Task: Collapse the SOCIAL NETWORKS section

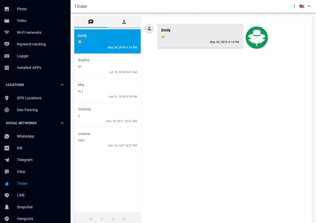Action: point(62,123)
